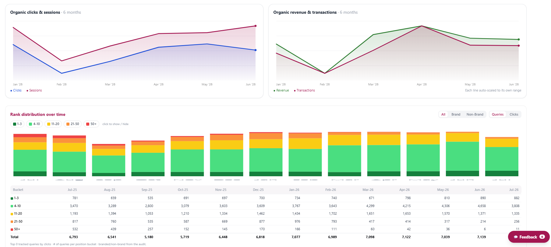This screenshot has width=551, height=247.
Task: Click the Bucket column header
Action: (18, 190)
